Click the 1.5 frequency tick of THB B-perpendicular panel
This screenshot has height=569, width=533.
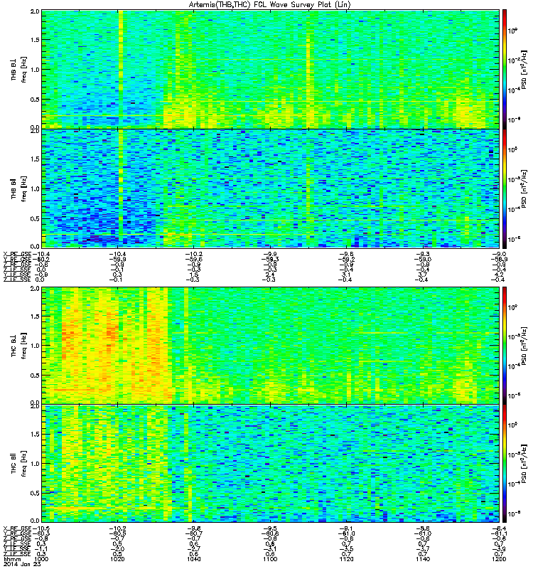[35, 40]
